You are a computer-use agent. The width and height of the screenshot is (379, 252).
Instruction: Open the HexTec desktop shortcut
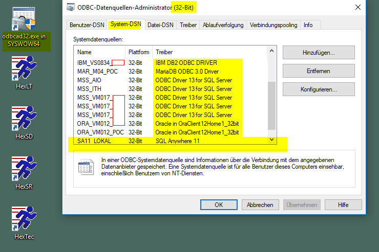pyautogui.click(x=24, y=223)
